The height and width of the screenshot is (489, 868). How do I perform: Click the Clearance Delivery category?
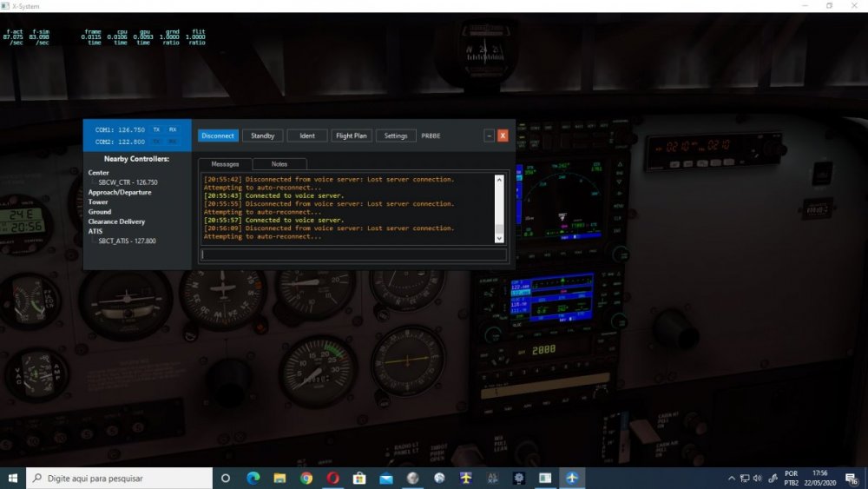pyautogui.click(x=116, y=221)
